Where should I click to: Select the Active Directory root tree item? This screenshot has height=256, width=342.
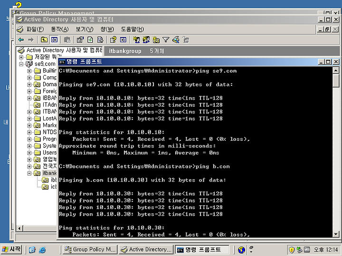click(64, 50)
